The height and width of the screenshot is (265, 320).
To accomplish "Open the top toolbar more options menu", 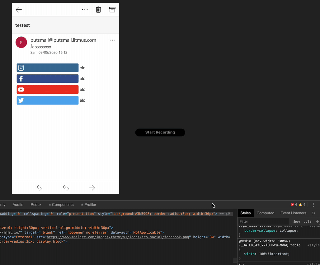I will point(85,10).
